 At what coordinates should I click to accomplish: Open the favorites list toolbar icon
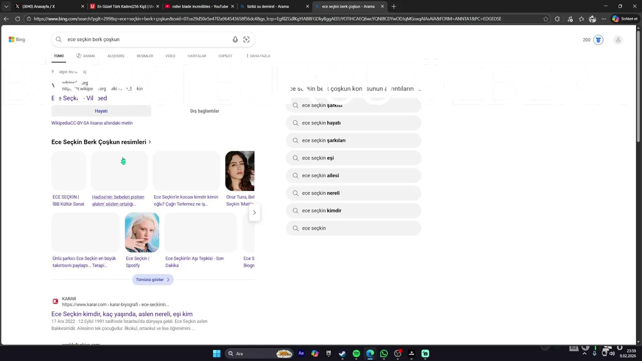click(581, 19)
